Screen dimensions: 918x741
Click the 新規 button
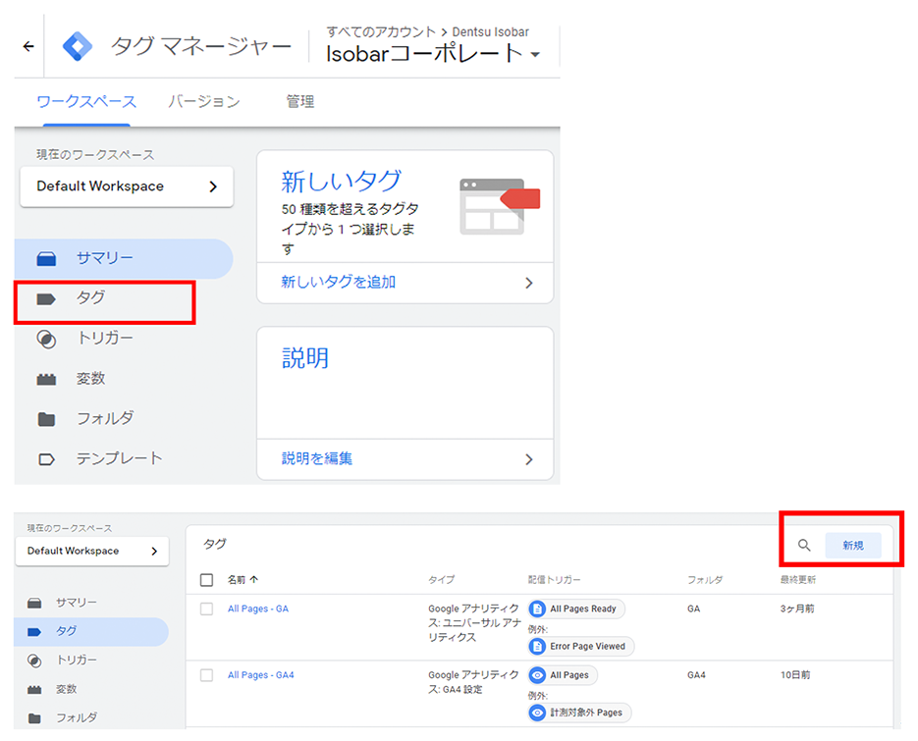(x=852, y=546)
